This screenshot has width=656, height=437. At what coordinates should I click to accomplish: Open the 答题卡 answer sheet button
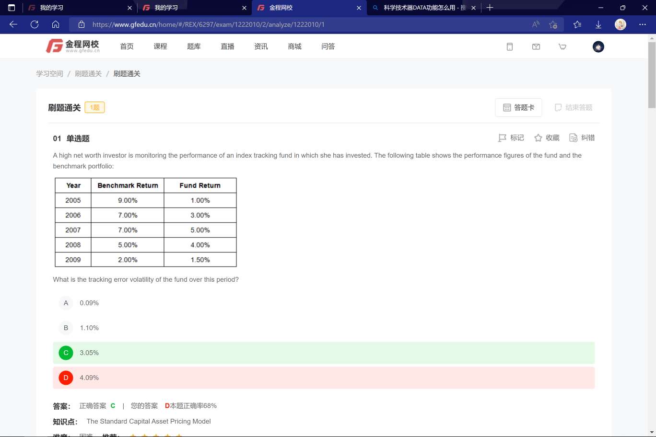pos(518,108)
